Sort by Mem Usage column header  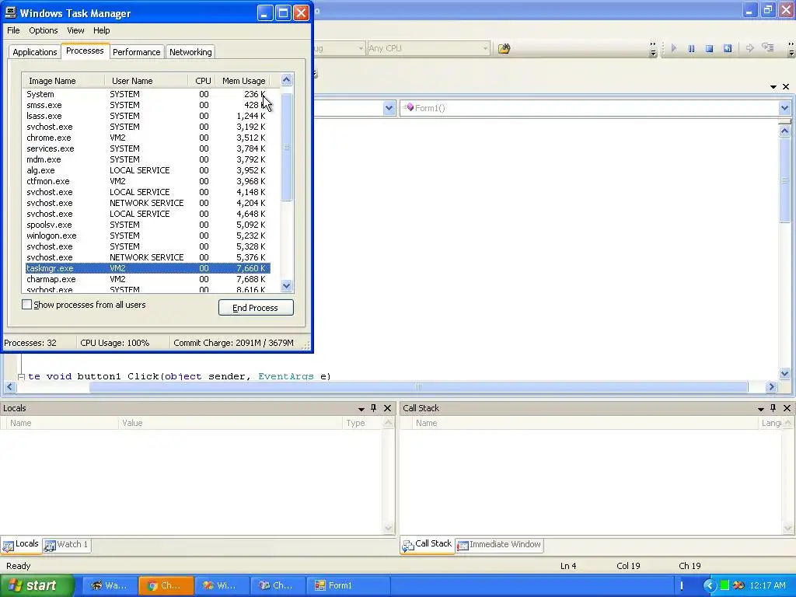(243, 81)
